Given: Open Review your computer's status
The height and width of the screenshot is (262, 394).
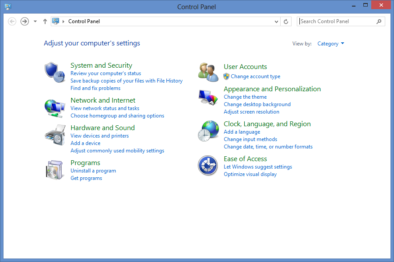Looking at the screenshot, I should pyautogui.click(x=106, y=73).
